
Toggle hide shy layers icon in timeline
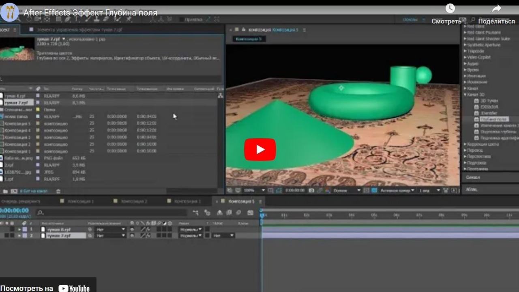[x=219, y=213]
